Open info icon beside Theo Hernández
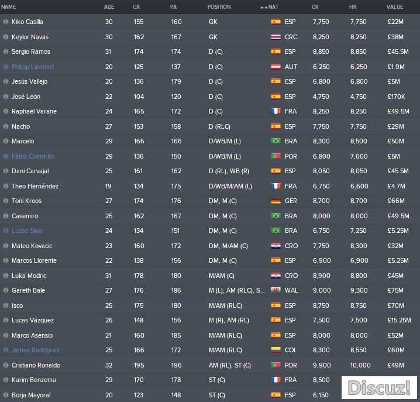The height and width of the screenshot is (402, 420). click(6, 186)
